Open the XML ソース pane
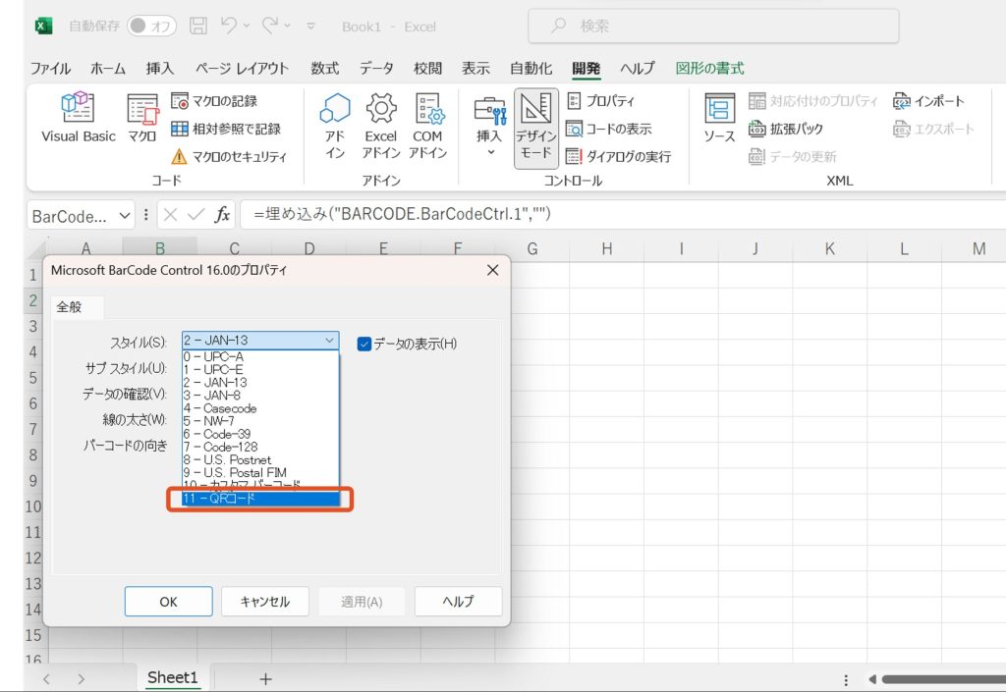The height and width of the screenshot is (692, 1006). click(719, 117)
